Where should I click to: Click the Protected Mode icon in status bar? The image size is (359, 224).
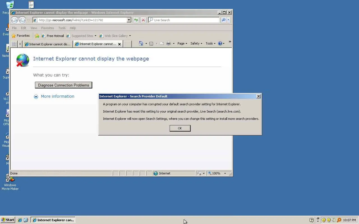(199, 173)
